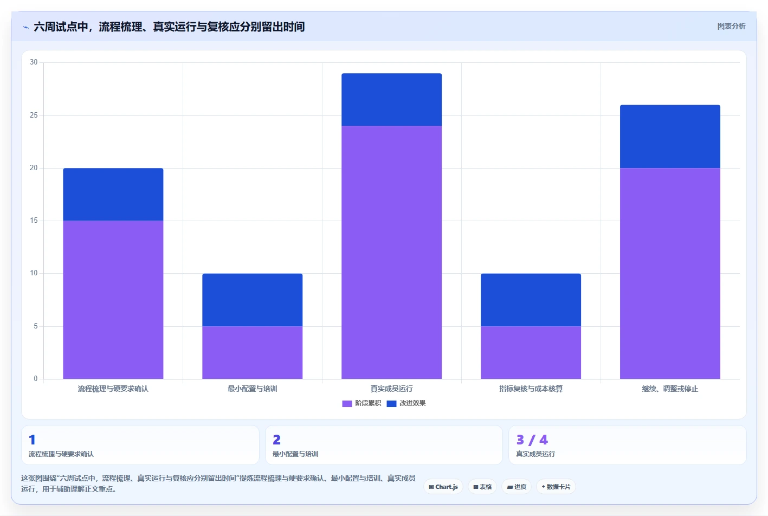Click the 进度 tag button
The image size is (768, 516).
[517, 487]
